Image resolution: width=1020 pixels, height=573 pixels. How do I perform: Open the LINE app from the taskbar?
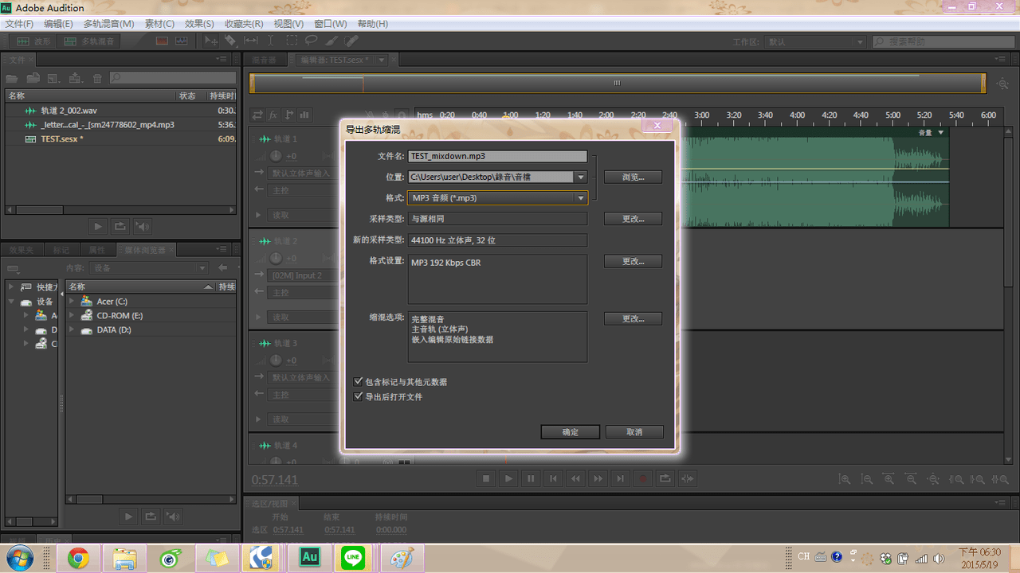tap(353, 559)
